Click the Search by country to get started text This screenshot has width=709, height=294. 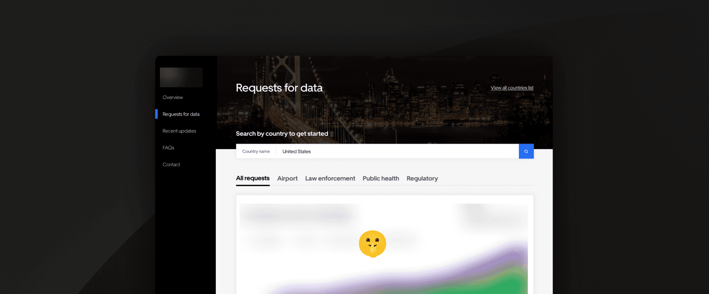[x=282, y=134]
